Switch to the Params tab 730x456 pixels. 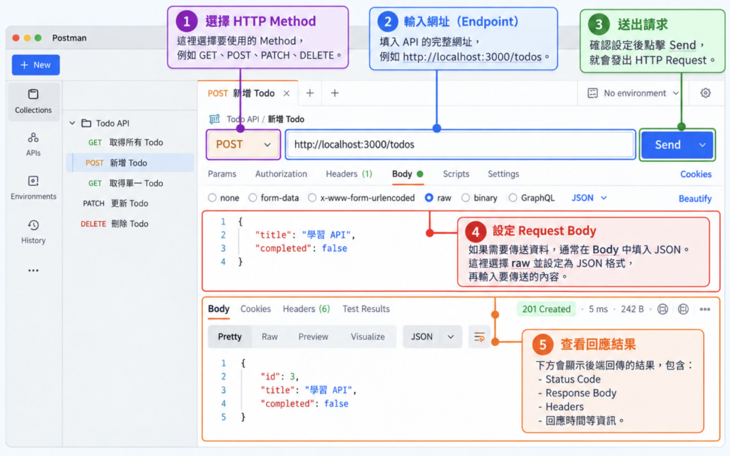tap(222, 174)
